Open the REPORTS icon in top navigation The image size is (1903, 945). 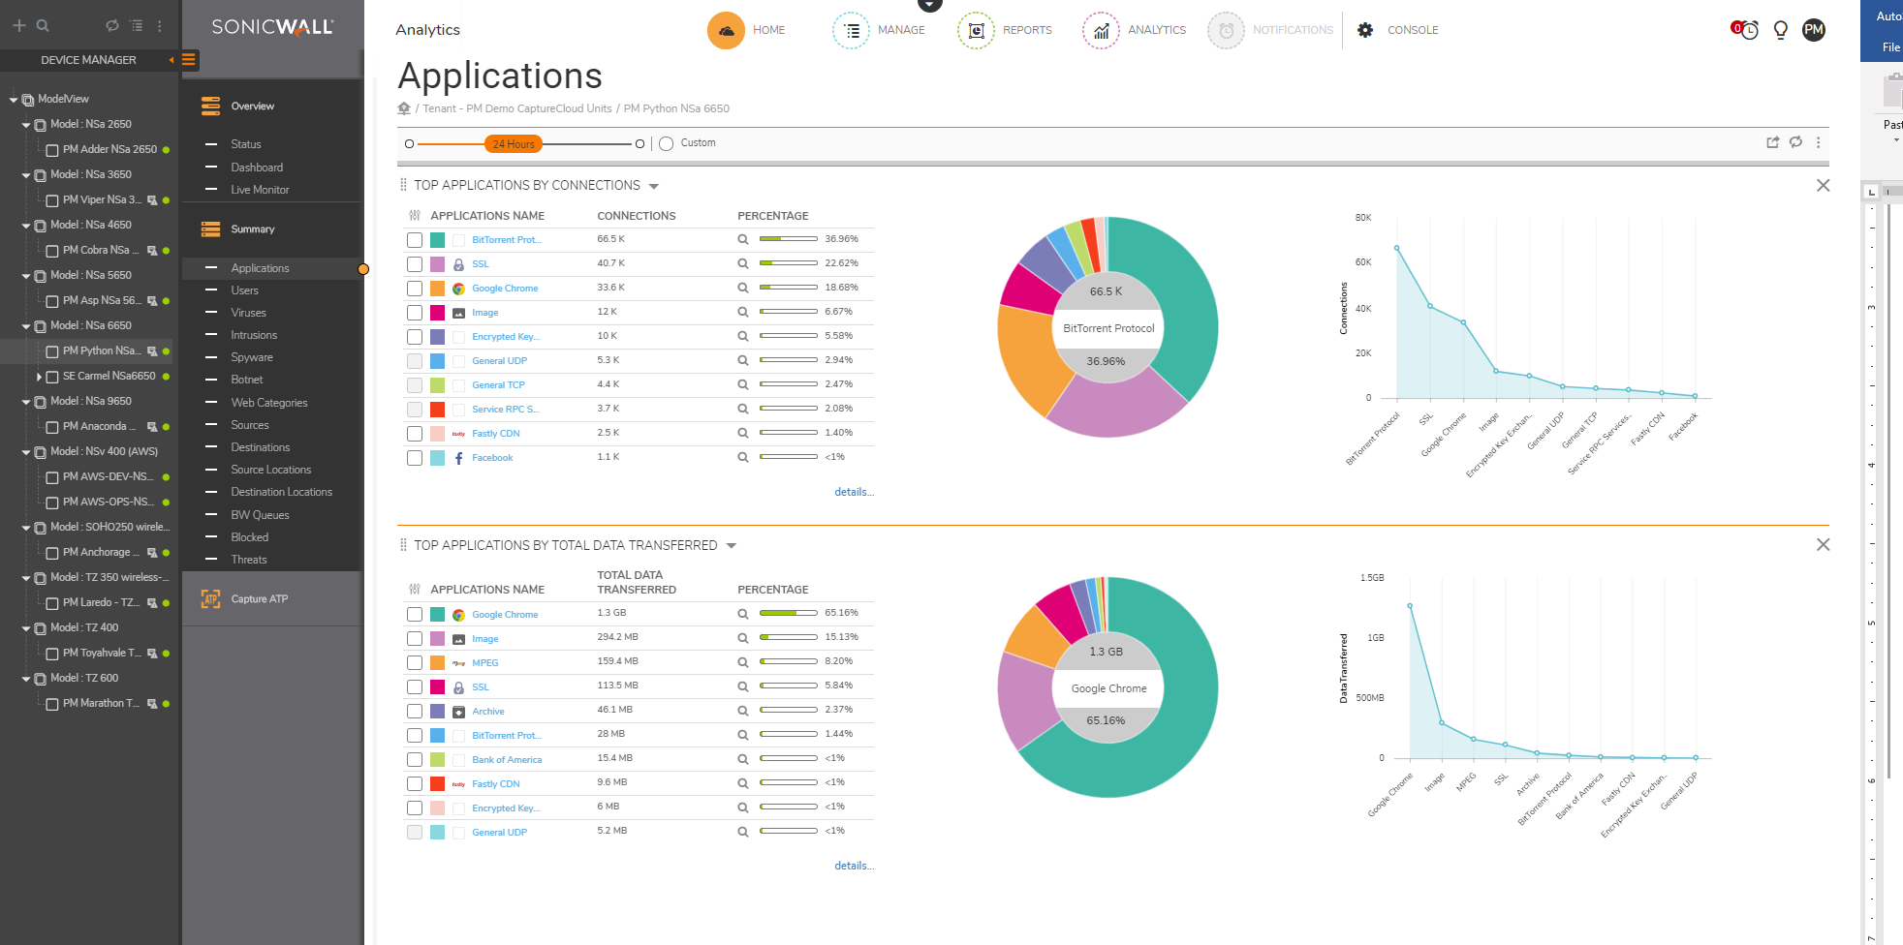(x=976, y=30)
